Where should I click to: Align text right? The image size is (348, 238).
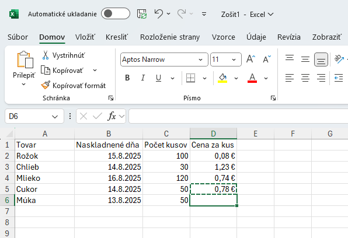[x=321, y=78]
